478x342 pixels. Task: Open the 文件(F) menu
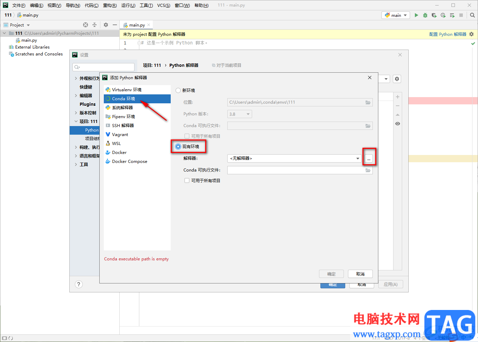(19, 5)
